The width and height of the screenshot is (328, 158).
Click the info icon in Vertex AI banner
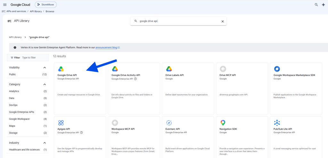tap(15, 48)
